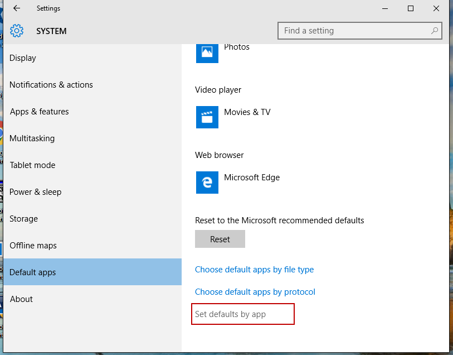453x355 pixels.
Task: Maximize the Settings window
Action: click(411, 8)
